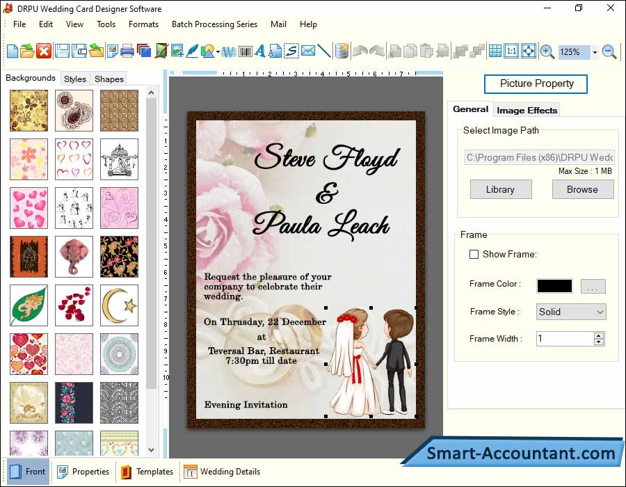The image size is (626, 487).
Task: Click the Redo arrow icon
Action: (x=377, y=51)
